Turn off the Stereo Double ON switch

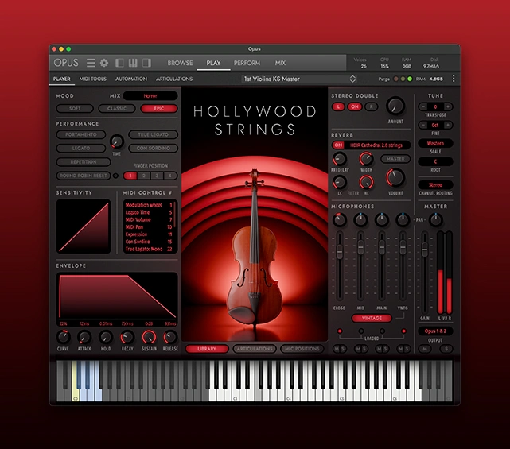[355, 106]
